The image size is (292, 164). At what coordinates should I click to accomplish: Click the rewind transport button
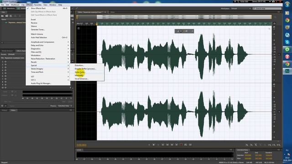click(167, 145)
